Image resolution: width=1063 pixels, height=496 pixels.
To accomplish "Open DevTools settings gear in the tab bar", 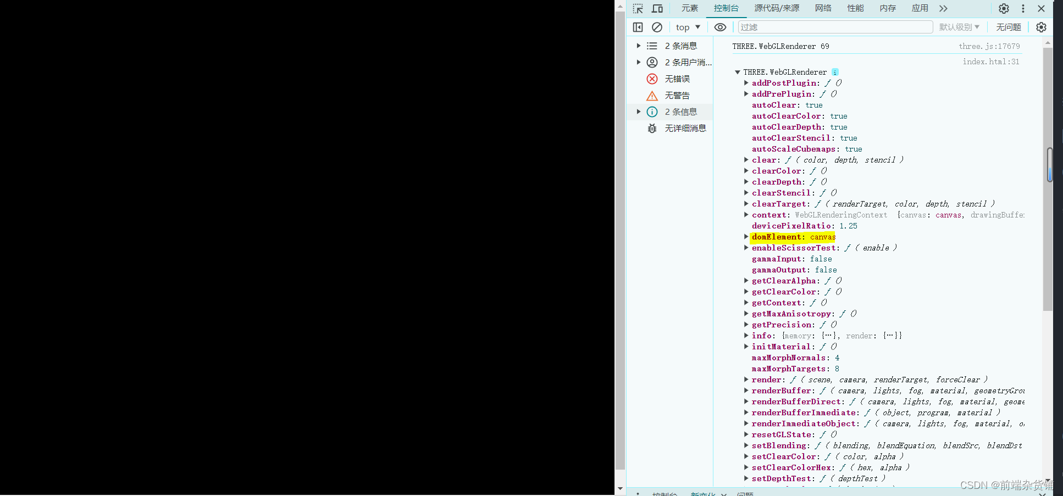I will (1004, 8).
